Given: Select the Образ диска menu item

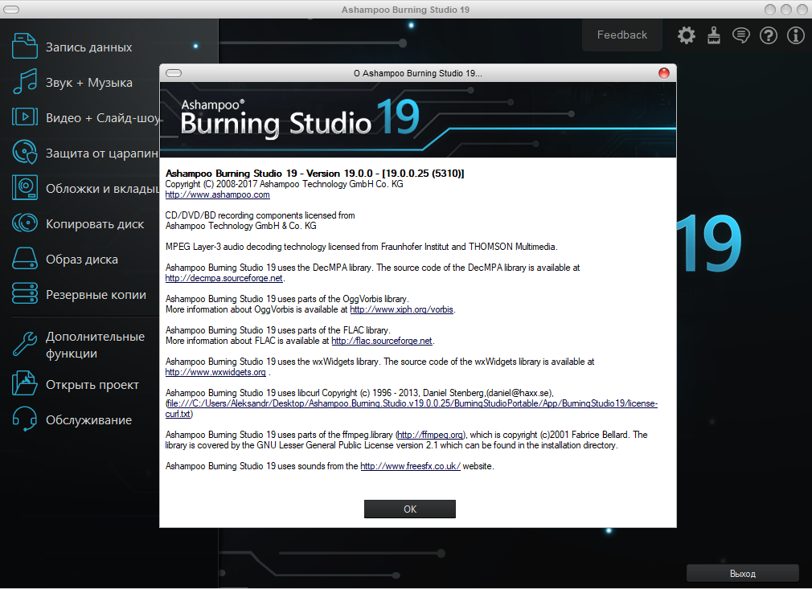Looking at the screenshot, I should (81, 260).
